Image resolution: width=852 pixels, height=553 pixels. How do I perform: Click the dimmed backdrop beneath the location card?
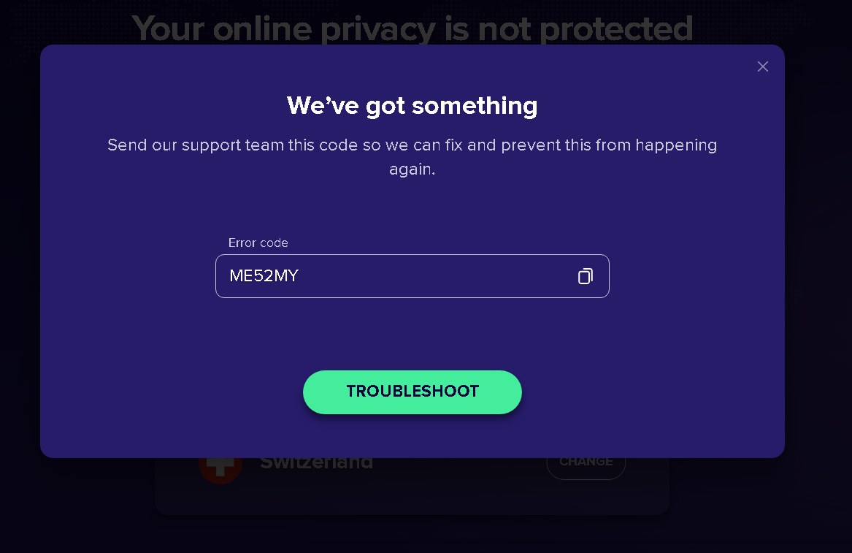[412, 533]
